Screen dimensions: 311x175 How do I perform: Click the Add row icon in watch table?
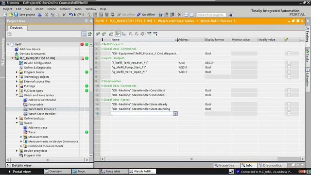point(104,34)
